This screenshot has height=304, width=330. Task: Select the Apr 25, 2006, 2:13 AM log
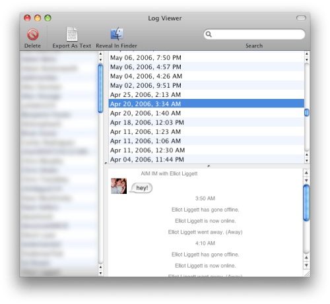207,94
